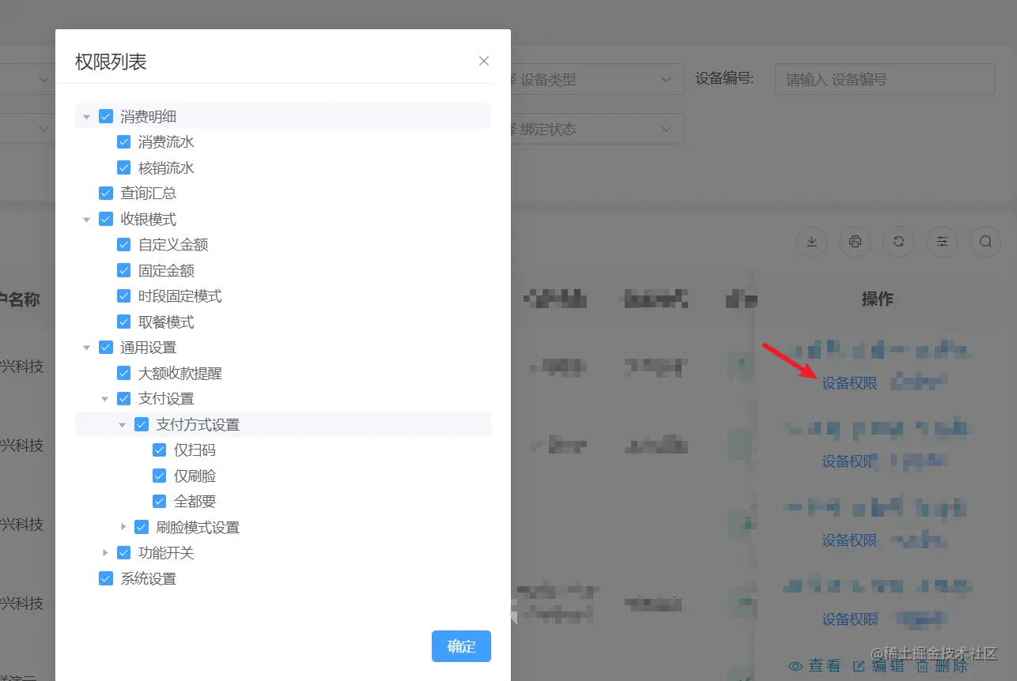Click the 操作 column header
Image resolution: width=1017 pixels, height=681 pixels.
pos(877,299)
